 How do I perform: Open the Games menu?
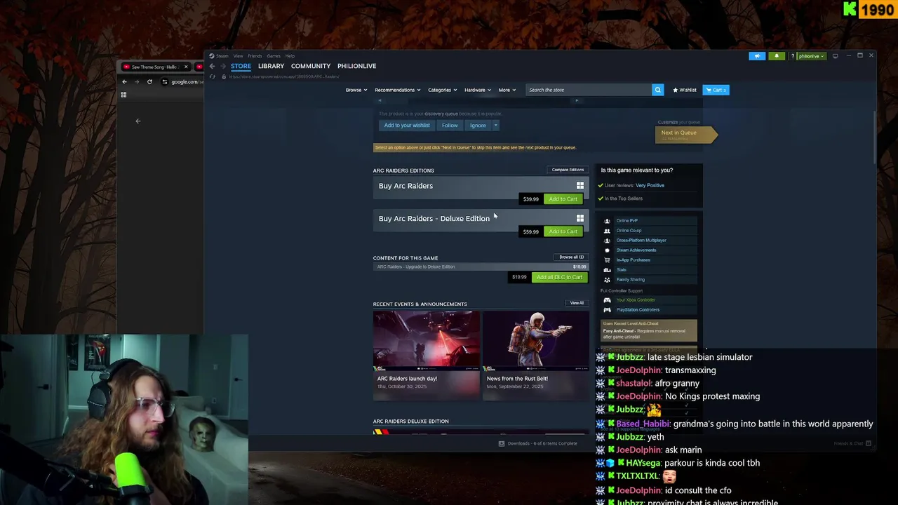coord(274,56)
